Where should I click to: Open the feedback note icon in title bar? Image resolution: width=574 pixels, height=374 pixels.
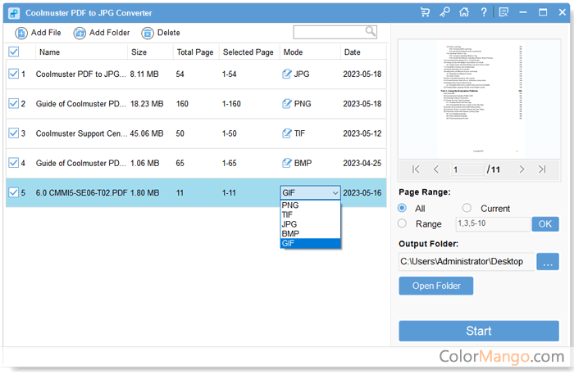tap(503, 13)
